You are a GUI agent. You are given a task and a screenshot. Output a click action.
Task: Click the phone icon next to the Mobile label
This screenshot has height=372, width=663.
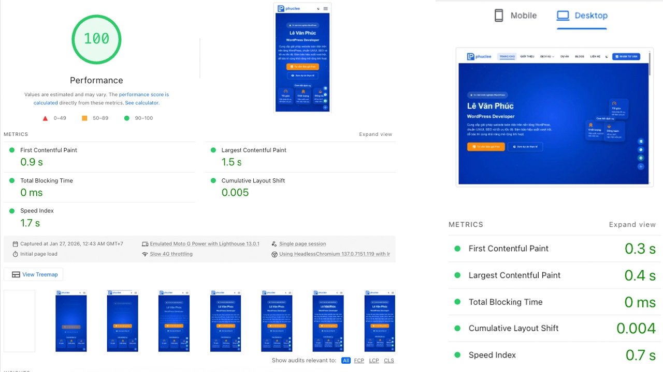point(499,16)
